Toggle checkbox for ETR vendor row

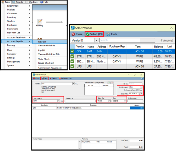tap(72, 56)
